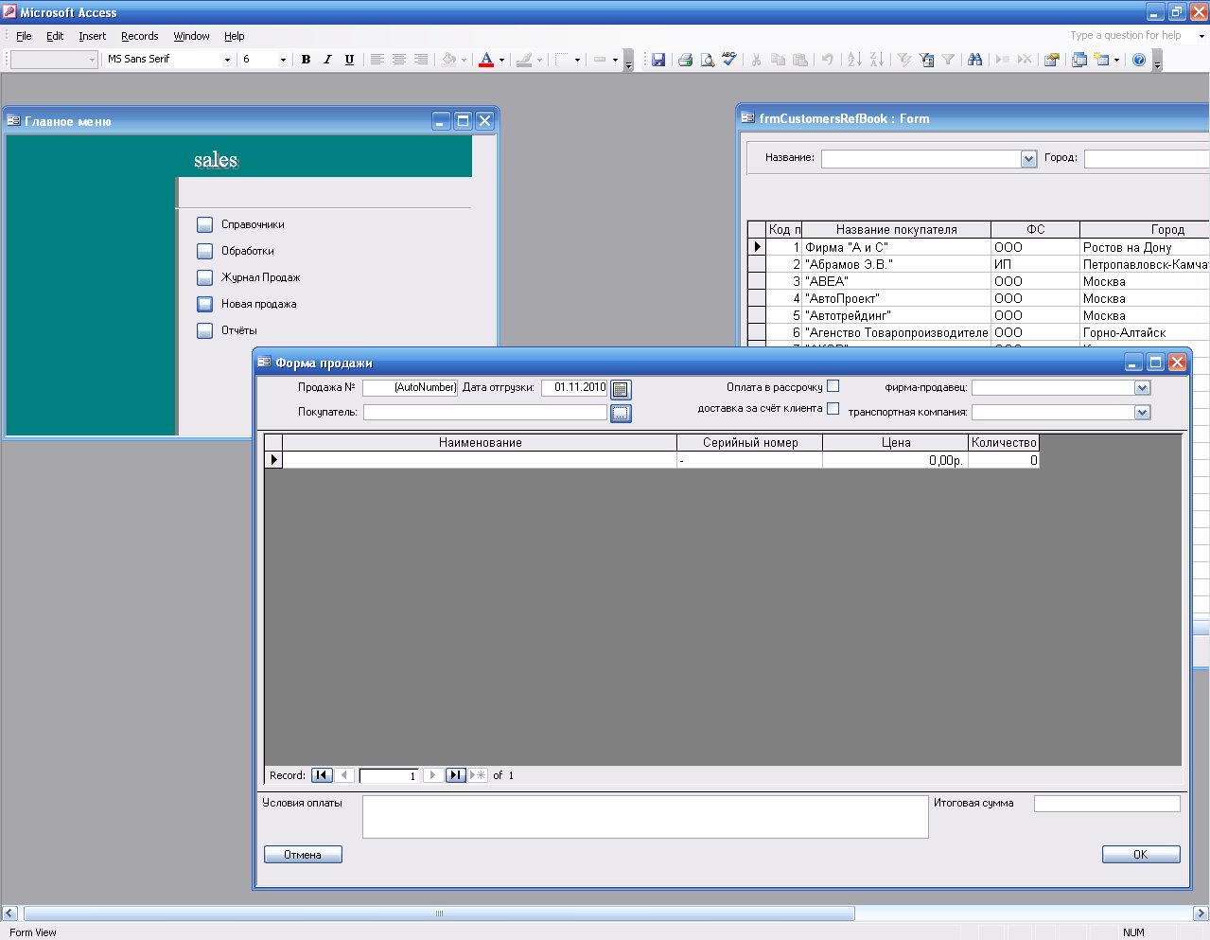Click the Find binoculars icon

(x=975, y=60)
